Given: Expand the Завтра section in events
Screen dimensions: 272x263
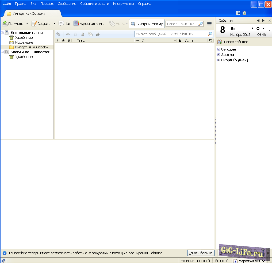Looking at the screenshot, I should tap(219, 55).
